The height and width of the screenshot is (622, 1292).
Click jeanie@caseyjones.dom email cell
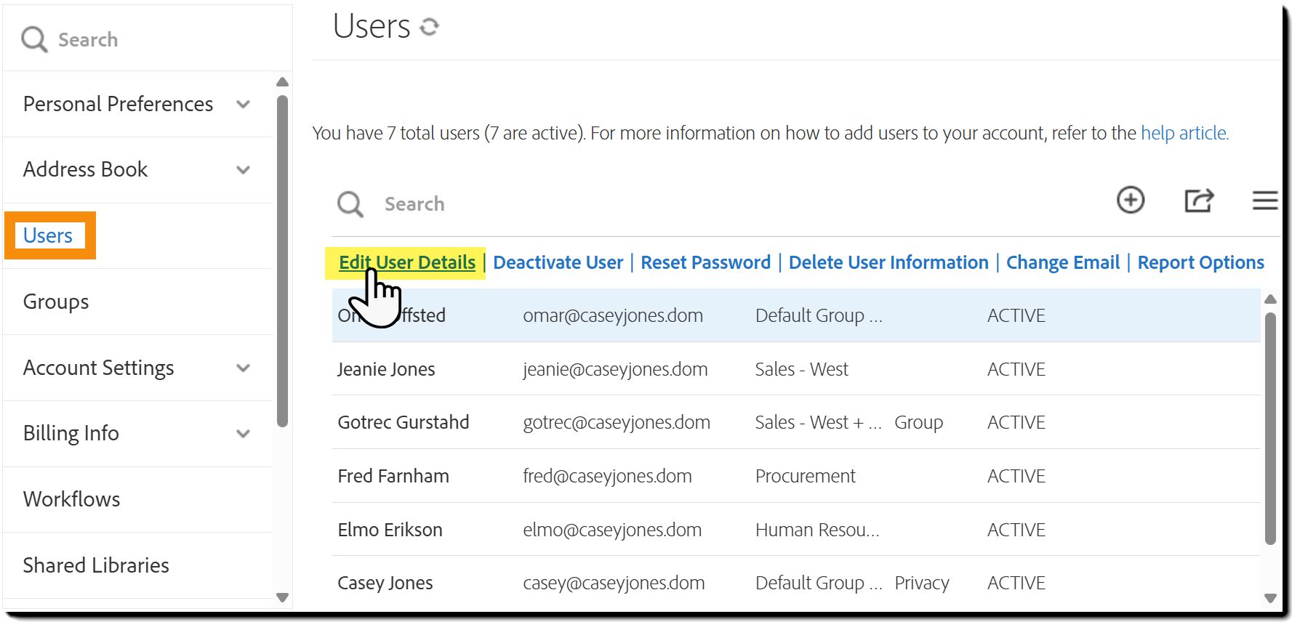tap(615, 369)
